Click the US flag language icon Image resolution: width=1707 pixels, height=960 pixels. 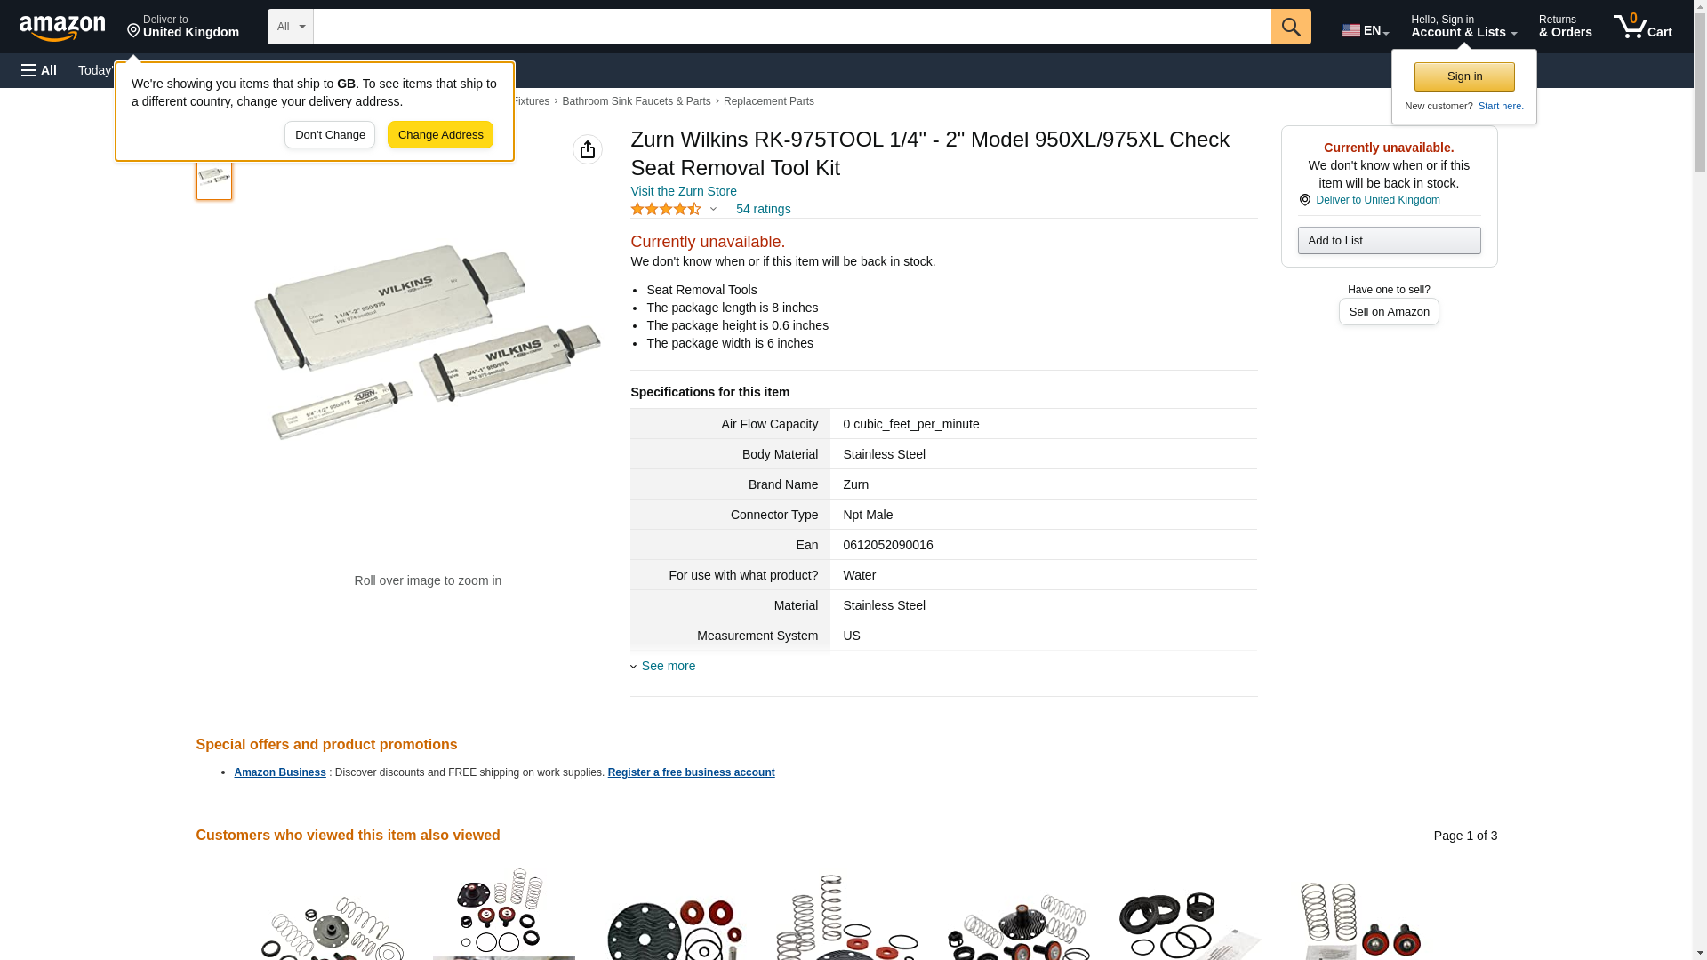1351,30
